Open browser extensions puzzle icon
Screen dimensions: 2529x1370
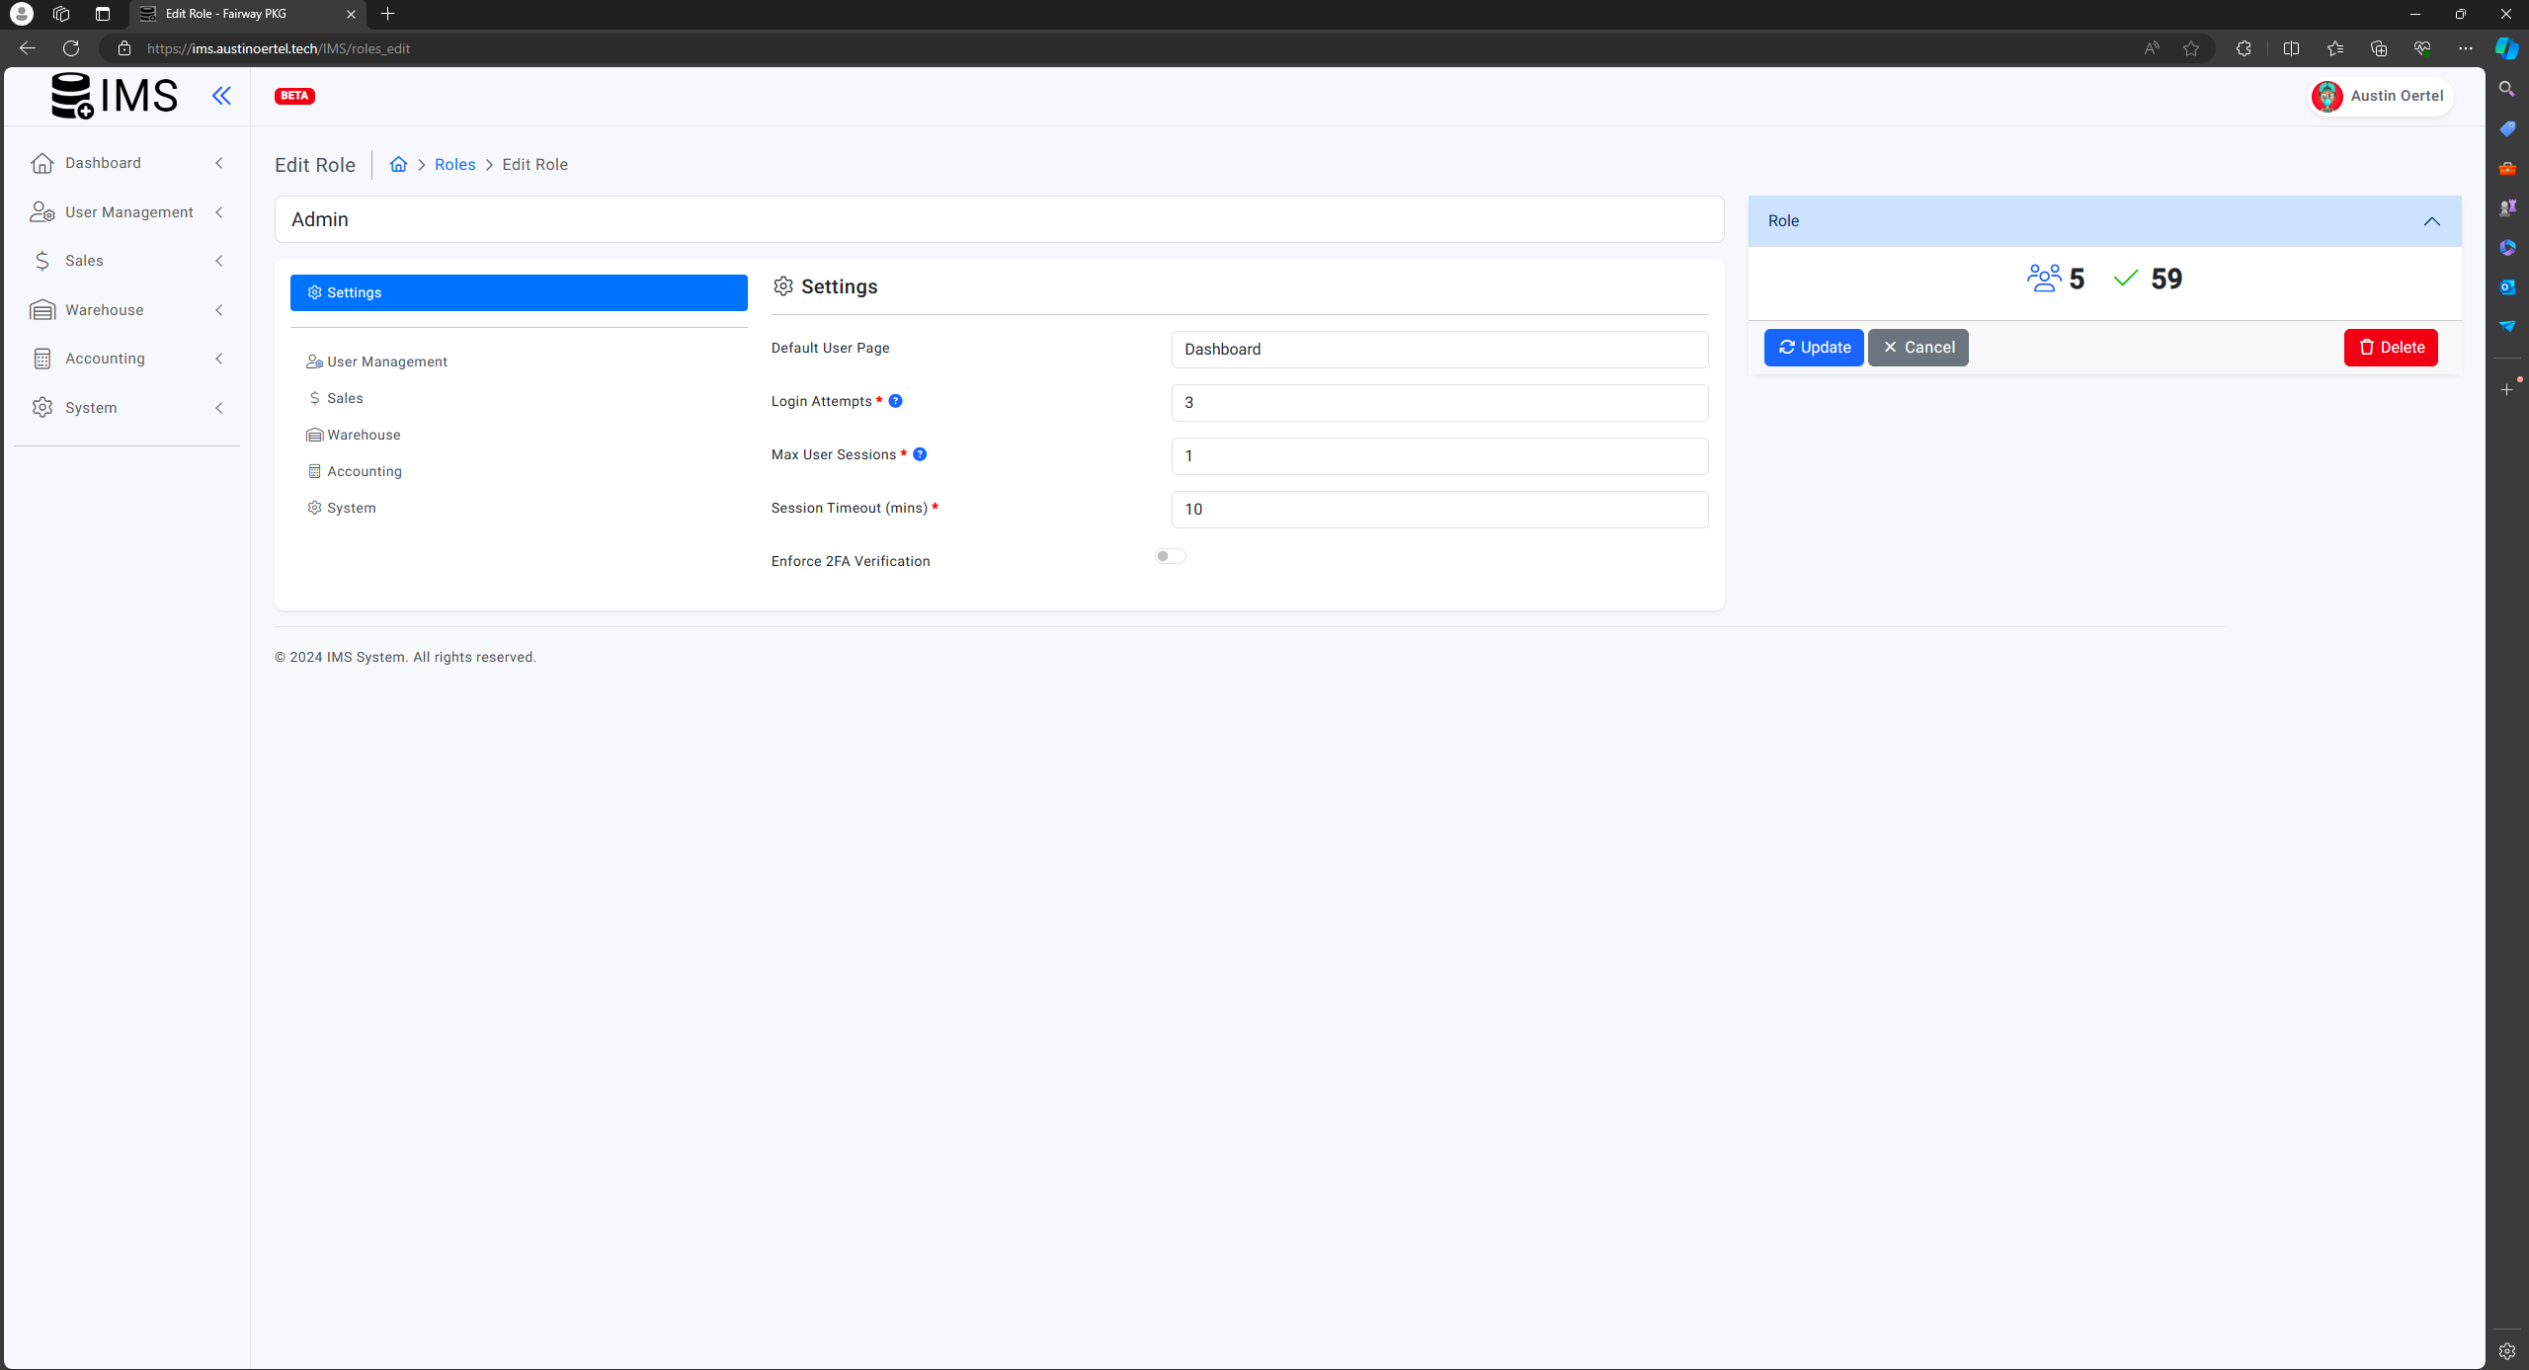tap(2243, 48)
